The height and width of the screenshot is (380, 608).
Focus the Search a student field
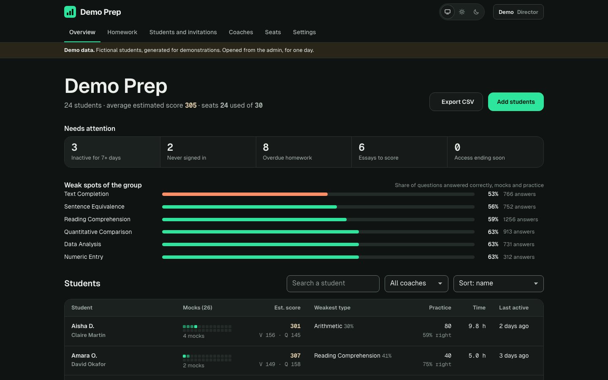click(x=333, y=283)
